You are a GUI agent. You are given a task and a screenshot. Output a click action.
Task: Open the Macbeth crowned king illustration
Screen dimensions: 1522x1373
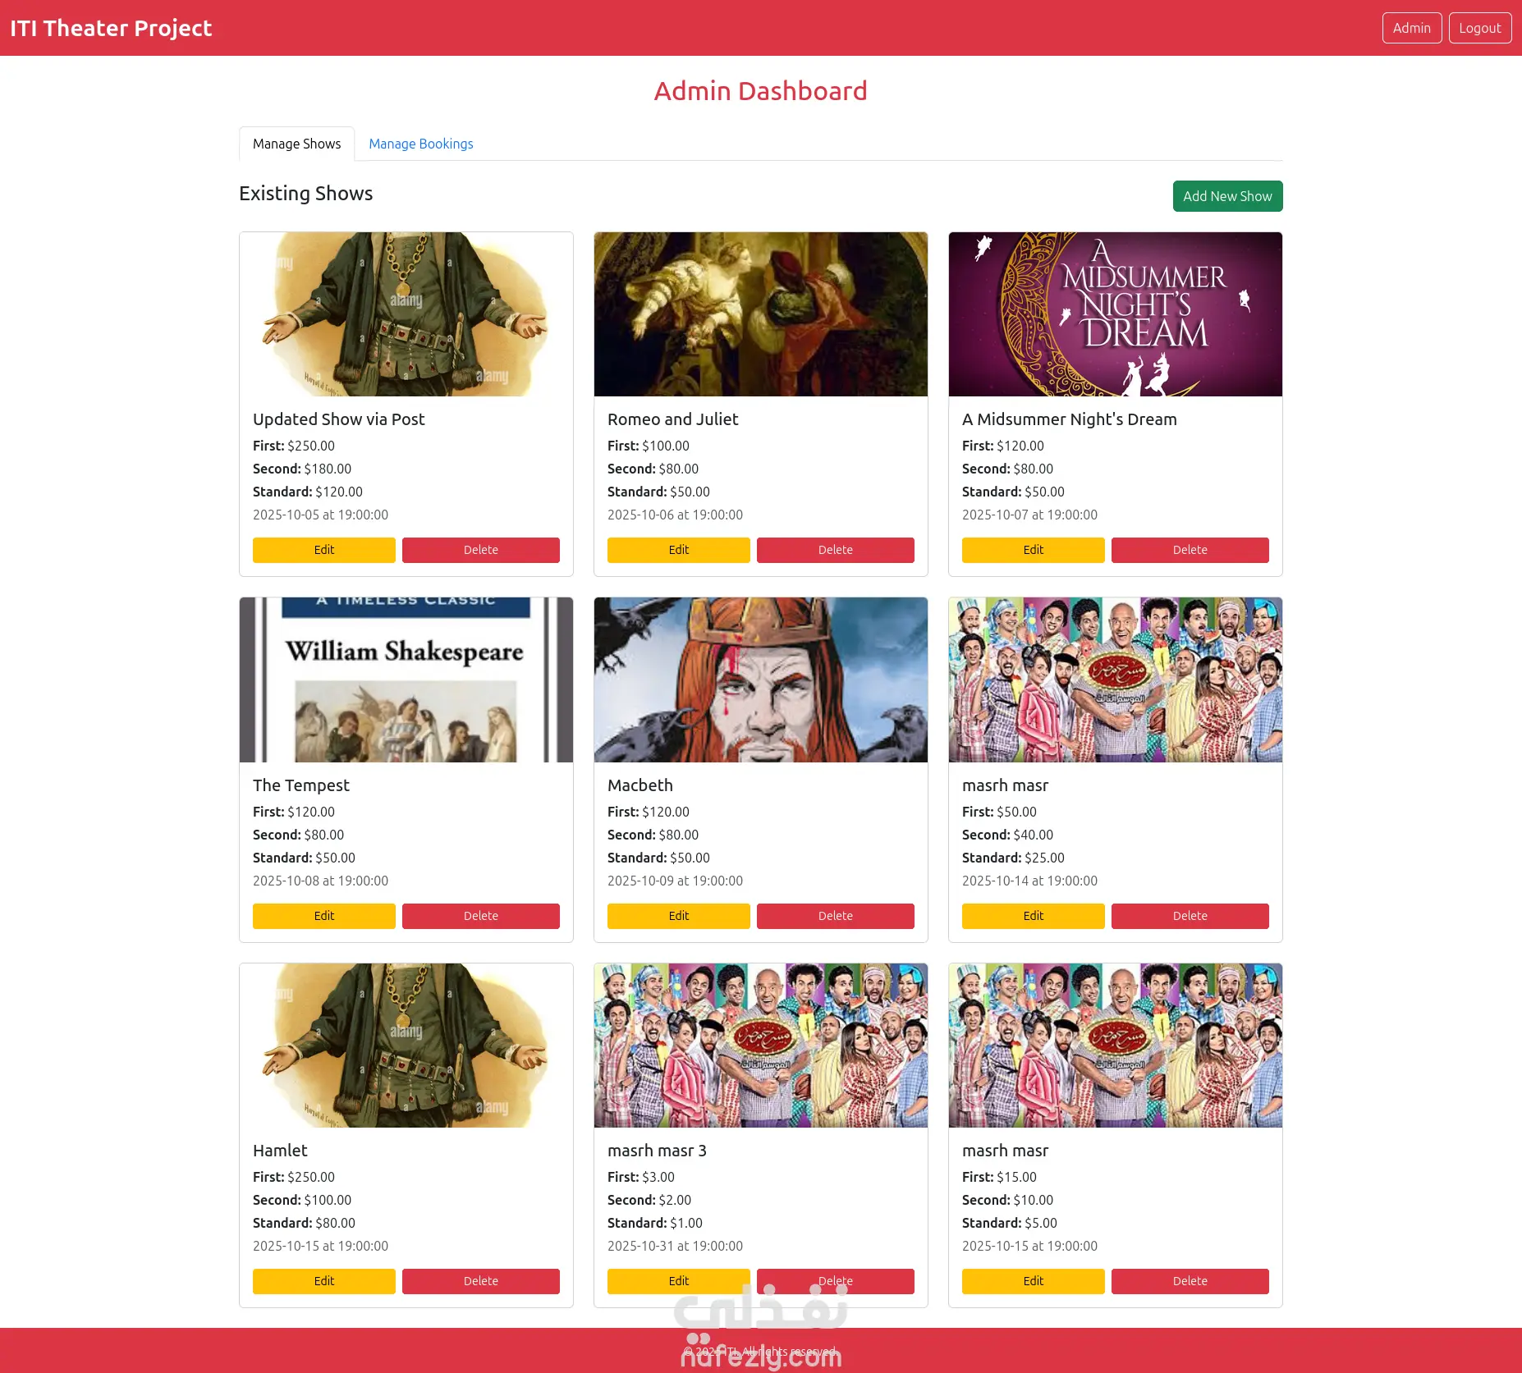(761, 680)
